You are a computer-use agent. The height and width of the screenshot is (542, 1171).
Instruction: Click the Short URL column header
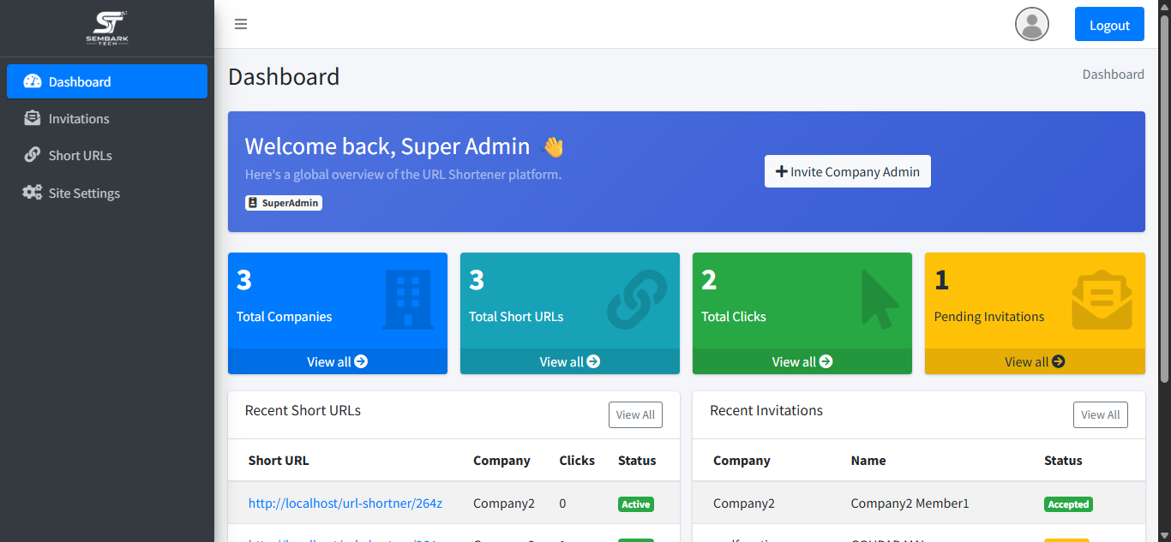click(x=279, y=461)
